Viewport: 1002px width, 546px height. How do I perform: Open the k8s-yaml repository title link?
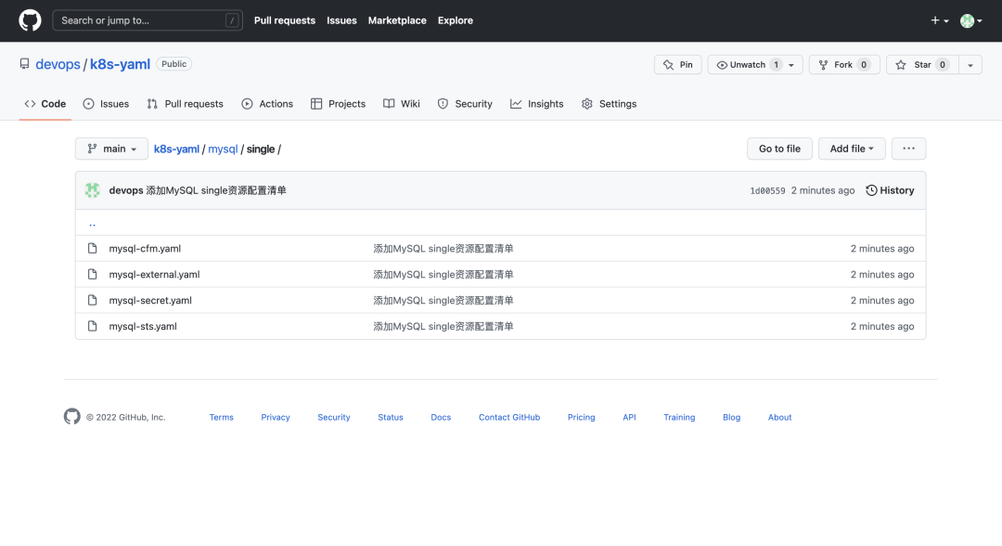click(x=120, y=64)
